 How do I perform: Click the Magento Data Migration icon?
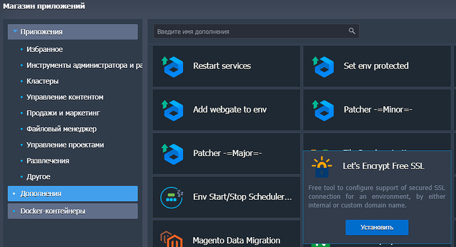[x=171, y=239]
